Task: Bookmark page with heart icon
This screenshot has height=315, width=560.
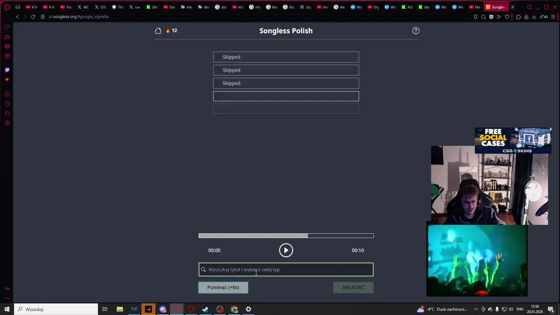Action: [507, 17]
